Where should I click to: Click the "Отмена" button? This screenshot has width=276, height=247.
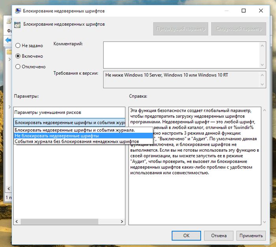218,236
